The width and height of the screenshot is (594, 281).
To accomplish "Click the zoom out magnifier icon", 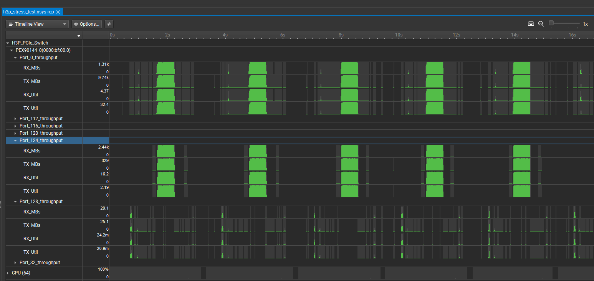I will click(541, 24).
